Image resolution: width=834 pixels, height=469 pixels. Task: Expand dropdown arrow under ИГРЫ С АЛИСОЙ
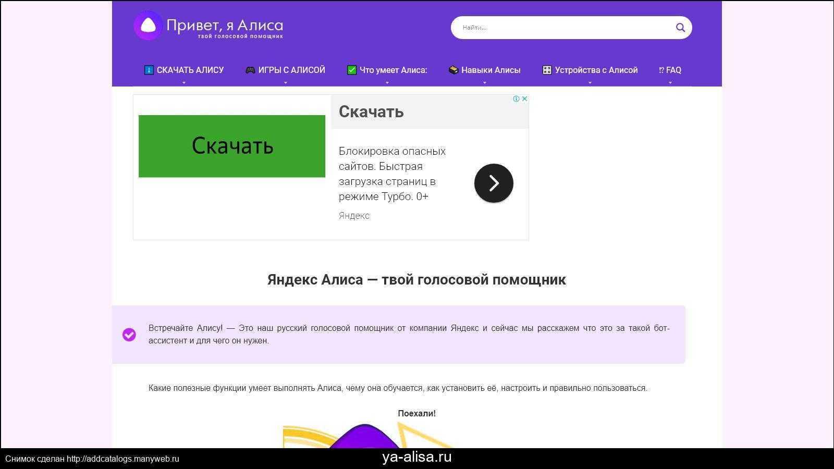pyautogui.click(x=285, y=83)
